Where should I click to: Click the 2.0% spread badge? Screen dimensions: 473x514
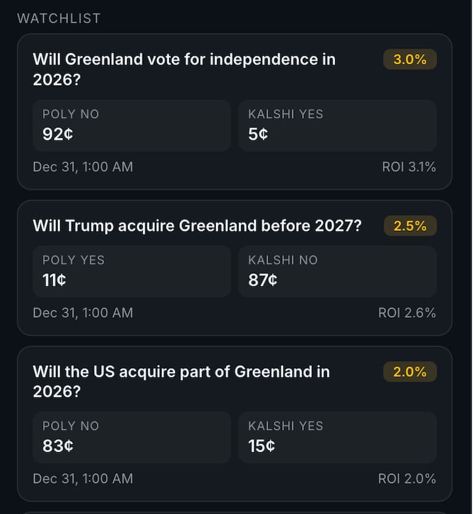click(x=410, y=372)
